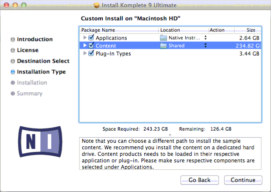Screen dimensions: 271x192
Task: Open the Native Instr... location dropdown
Action: pyautogui.click(x=205, y=38)
